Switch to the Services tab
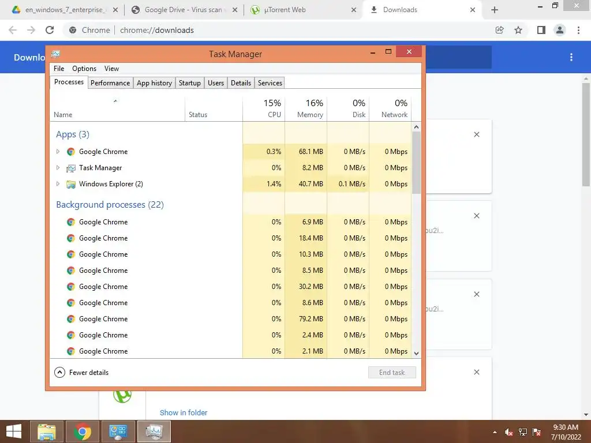The image size is (591, 443). pos(270,83)
